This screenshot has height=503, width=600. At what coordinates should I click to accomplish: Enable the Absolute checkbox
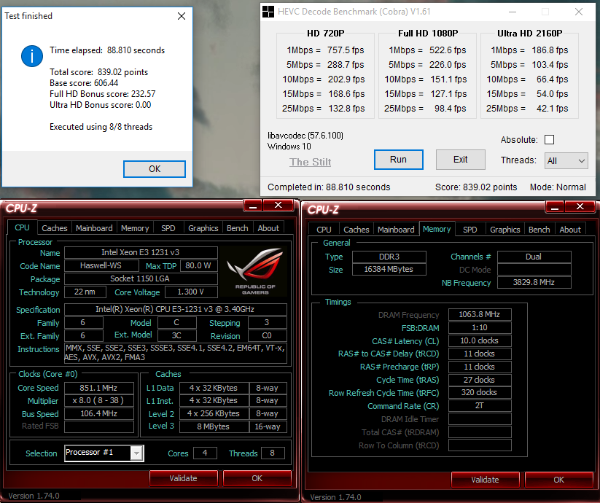click(x=549, y=140)
